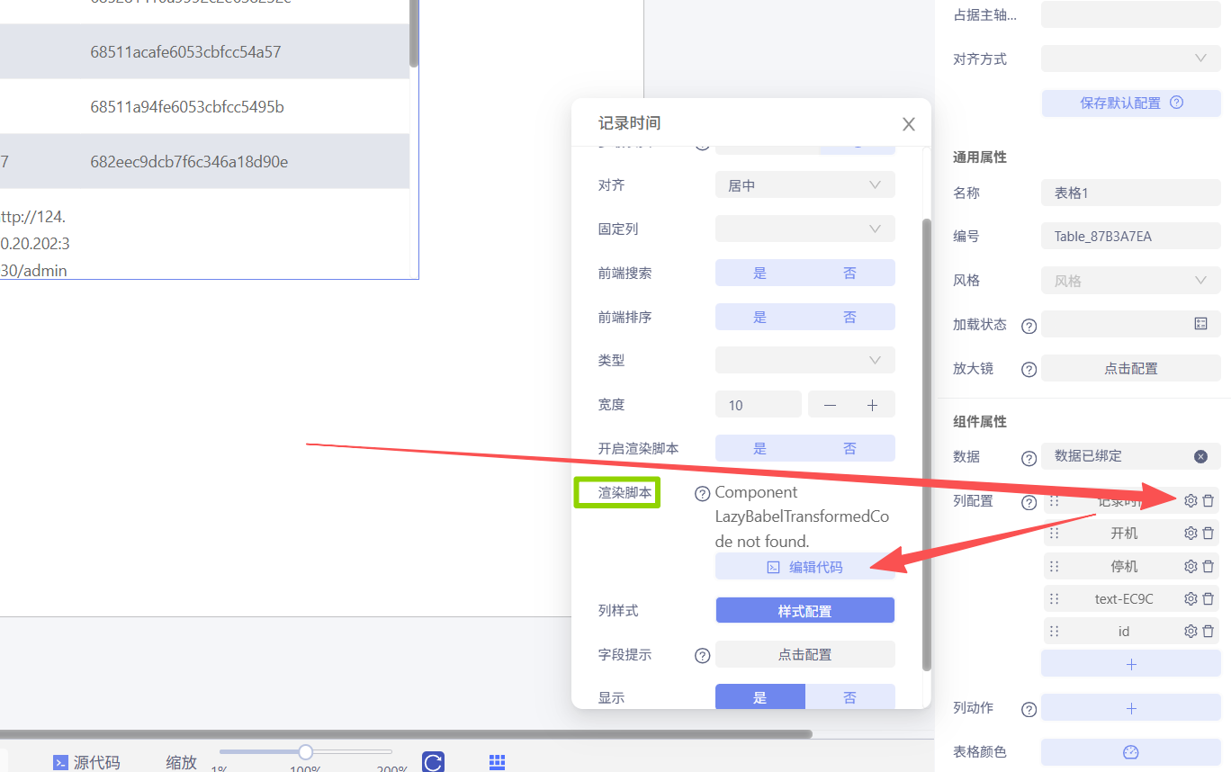Click the reset zoom refresh icon

coord(433,762)
